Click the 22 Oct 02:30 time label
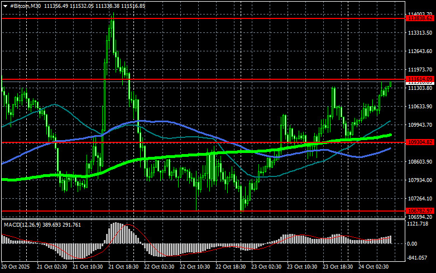 click(159, 267)
